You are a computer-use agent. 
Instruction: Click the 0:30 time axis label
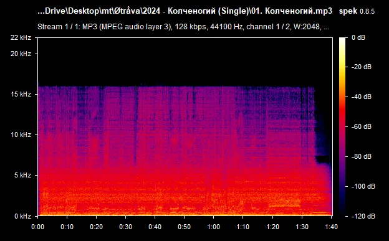125,227
